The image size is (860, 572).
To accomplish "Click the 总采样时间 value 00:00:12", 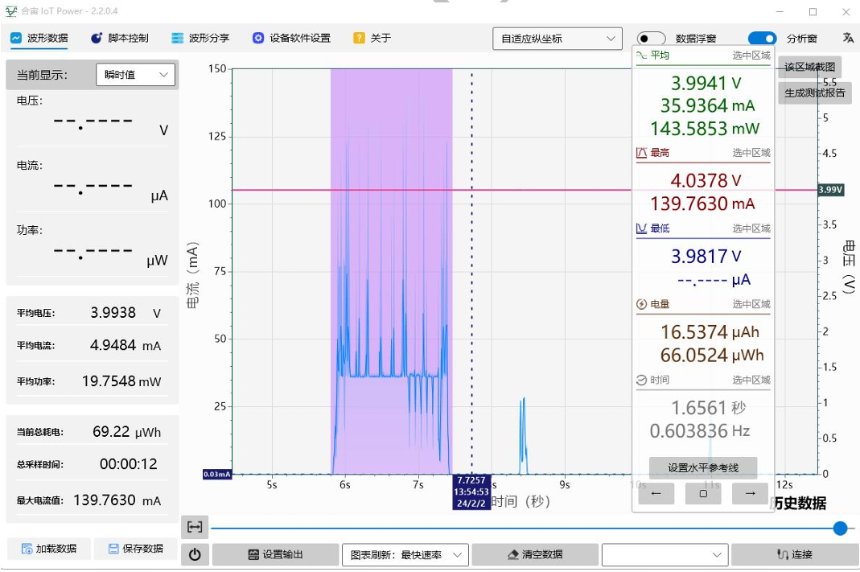I will click(x=129, y=464).
